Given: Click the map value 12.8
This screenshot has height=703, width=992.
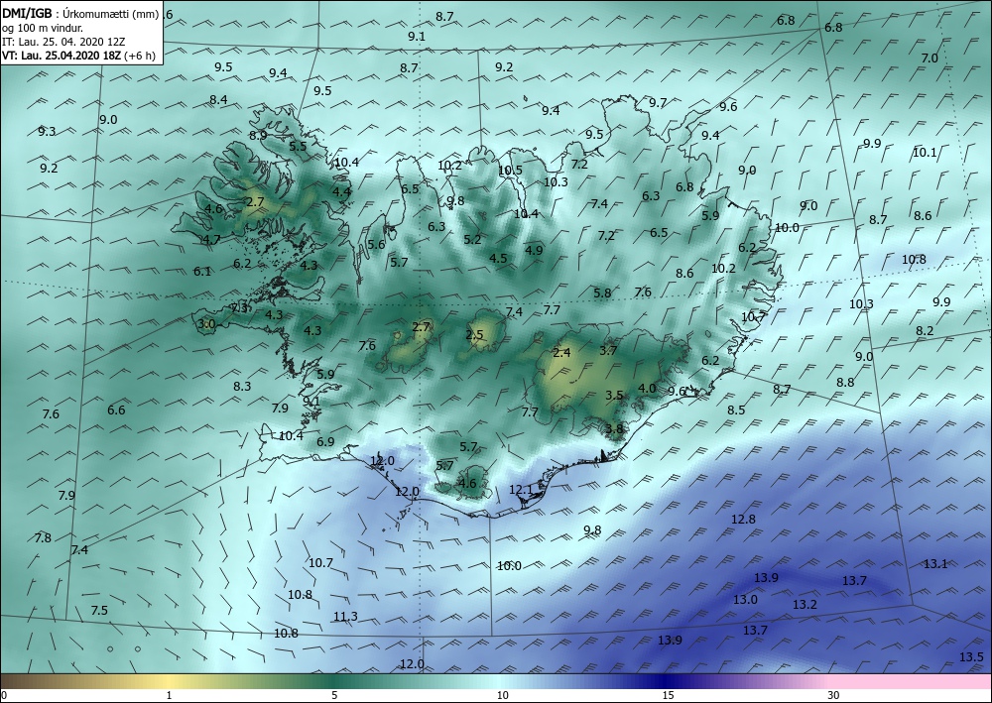Looking at the screenshot, I should (743, 519).
